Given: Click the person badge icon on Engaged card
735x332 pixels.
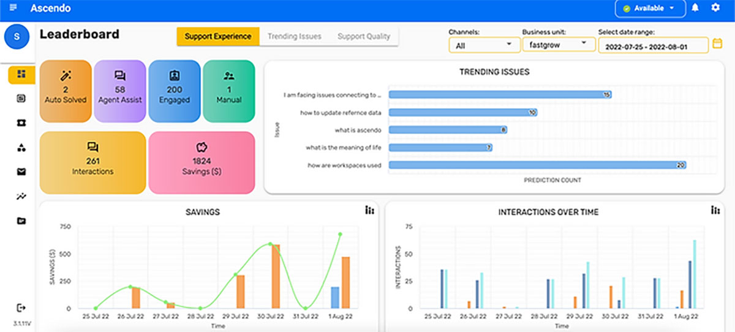Looking at the screenshot, I should pyautogui.click(x=175, y=76).
